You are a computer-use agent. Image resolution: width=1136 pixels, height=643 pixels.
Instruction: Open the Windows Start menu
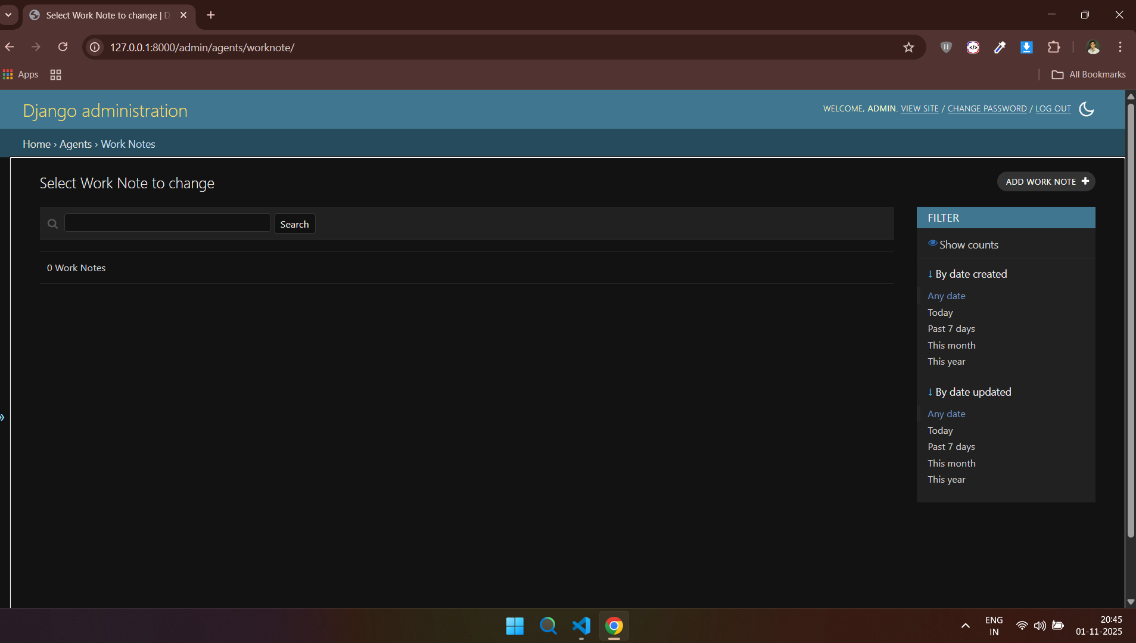point(515,626)
